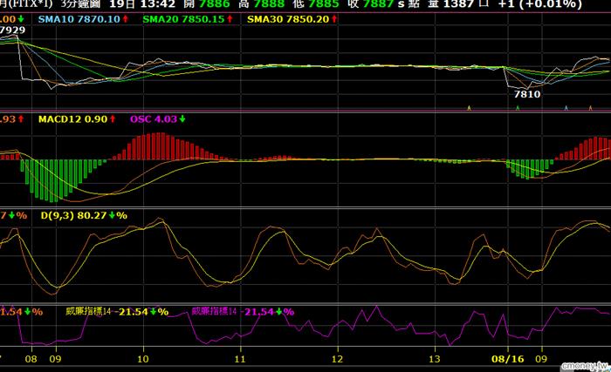Click the SMA20 7850.15 indicator label
The height and width of the screenshot is (372, 611).
click(188, 19)
